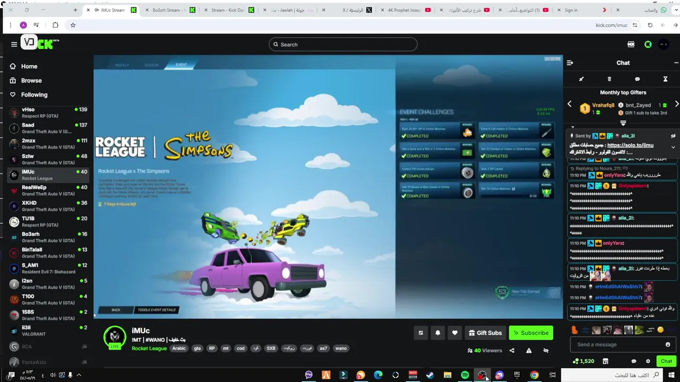This screenshot has width=680, height=382.
Task: Open Following in sidebar
Action: (x=34, y=94)
